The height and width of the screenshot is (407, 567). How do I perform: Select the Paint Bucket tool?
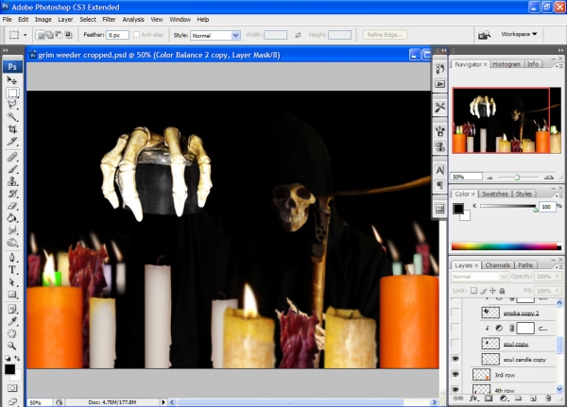tap(12, 218)
